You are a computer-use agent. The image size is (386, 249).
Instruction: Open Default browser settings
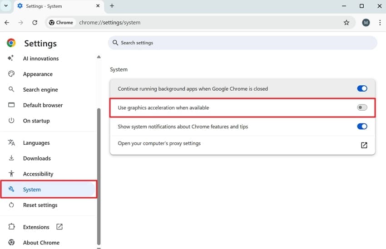[x=43, y=105]
